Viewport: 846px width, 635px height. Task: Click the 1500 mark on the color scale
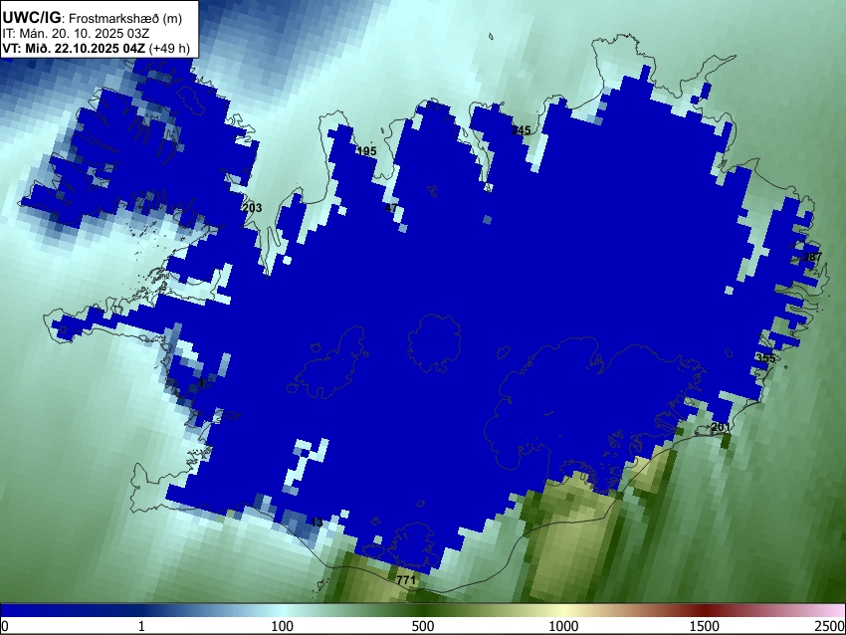click(x=705, y=626)
